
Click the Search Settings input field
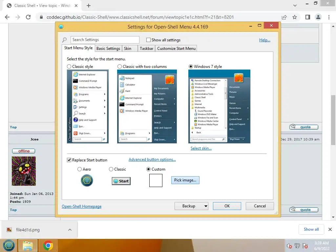(x=105, y=40)
